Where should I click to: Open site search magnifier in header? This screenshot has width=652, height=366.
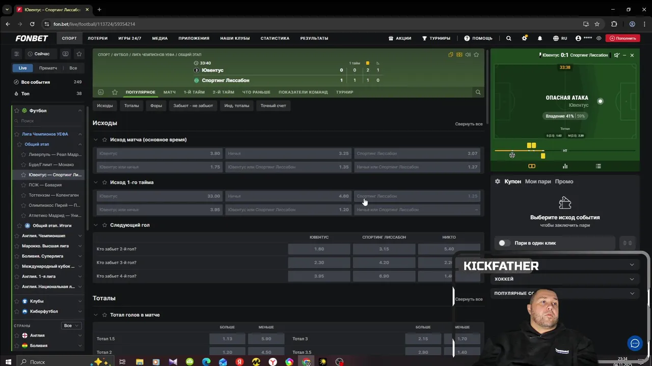[508, 38]
